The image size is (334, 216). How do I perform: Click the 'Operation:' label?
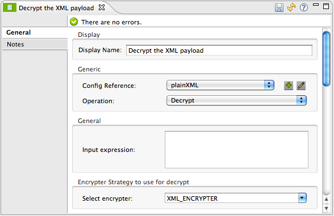click(x=98, y=101)
